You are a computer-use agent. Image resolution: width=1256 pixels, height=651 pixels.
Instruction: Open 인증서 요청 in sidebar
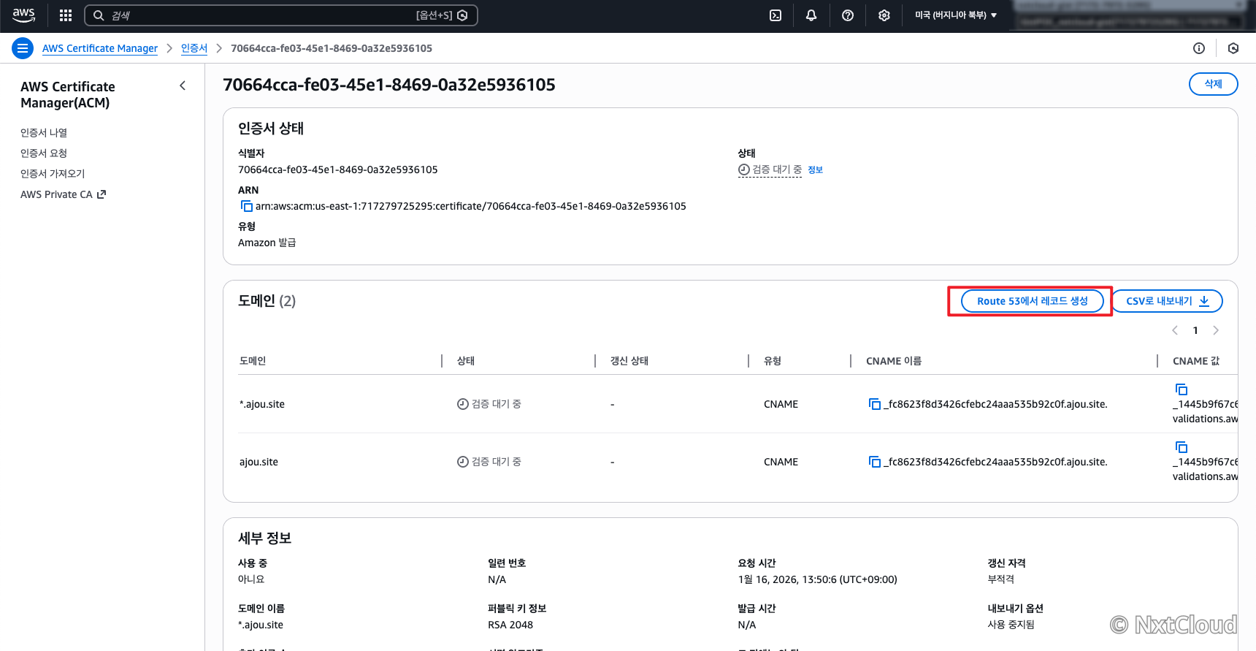coord(44,153)
